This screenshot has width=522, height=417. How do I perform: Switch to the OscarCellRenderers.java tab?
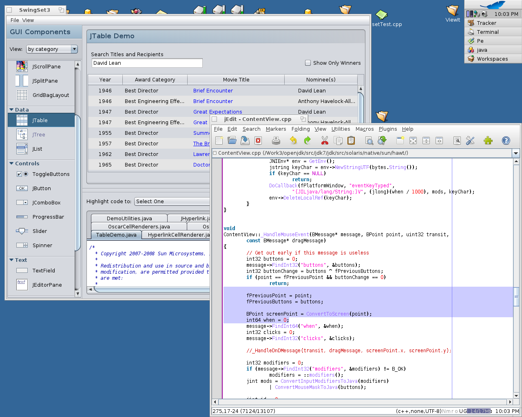click(139, 226)
